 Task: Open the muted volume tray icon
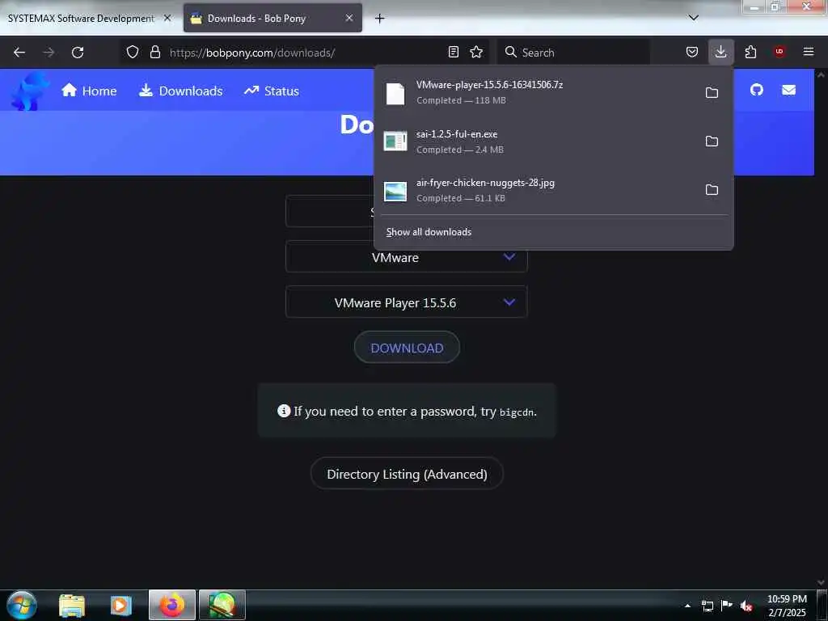click(x=746, y=606)
